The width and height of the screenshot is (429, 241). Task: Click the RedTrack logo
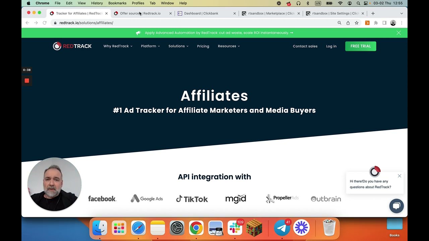click(72, 46)
